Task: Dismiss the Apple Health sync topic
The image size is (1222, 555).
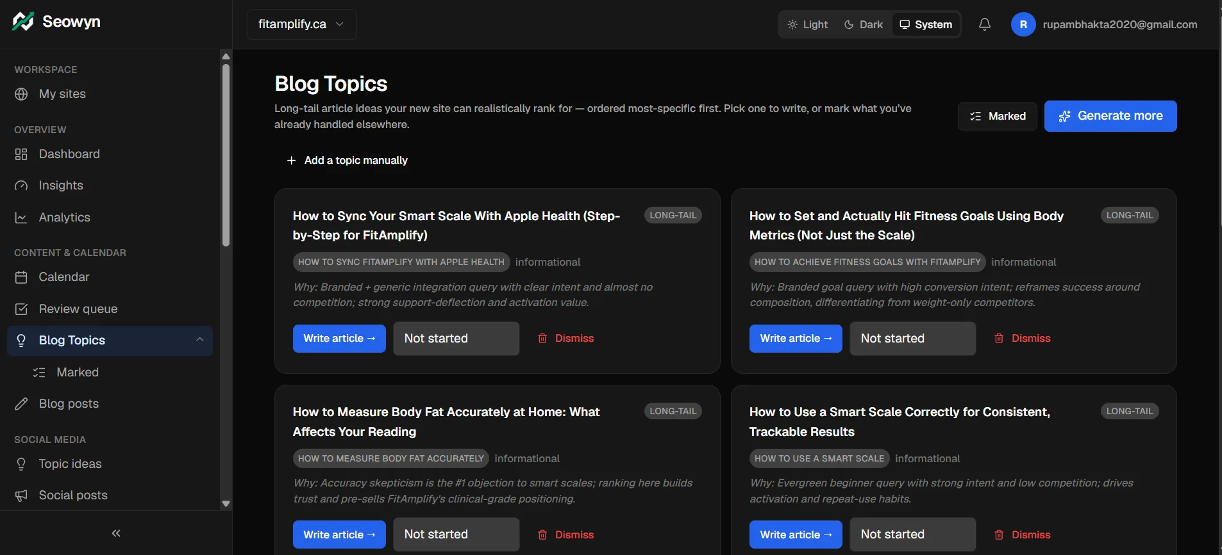Action: 565,339
